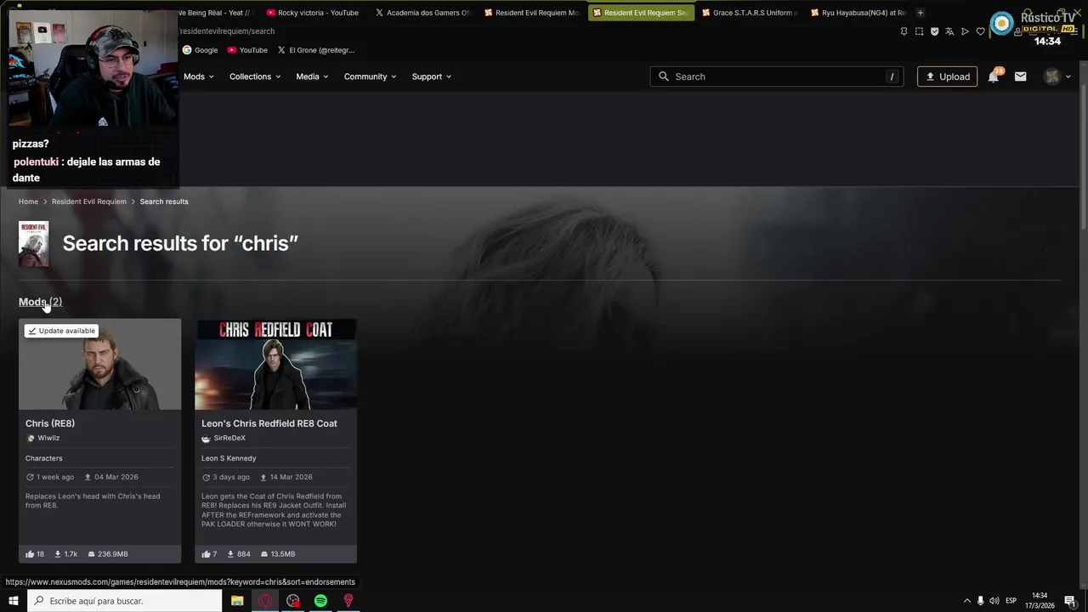Open Opera GX from the taskbar
This screenshot has height=612, width=1088.
265,601
